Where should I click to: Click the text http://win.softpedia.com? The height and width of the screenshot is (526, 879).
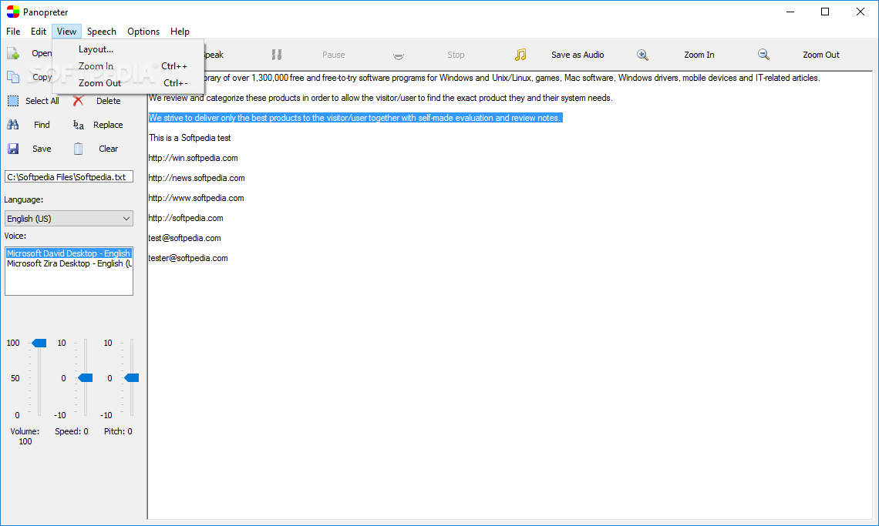click(194, 158)
